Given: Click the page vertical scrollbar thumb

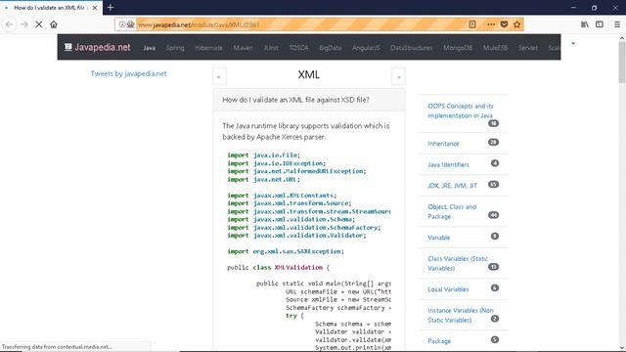Looking at the screenshot, I should coord(622,62).
